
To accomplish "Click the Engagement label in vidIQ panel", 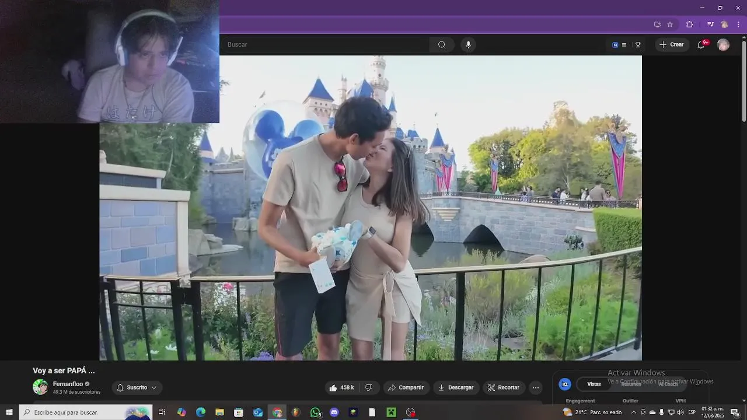I will tap(580, 401).
